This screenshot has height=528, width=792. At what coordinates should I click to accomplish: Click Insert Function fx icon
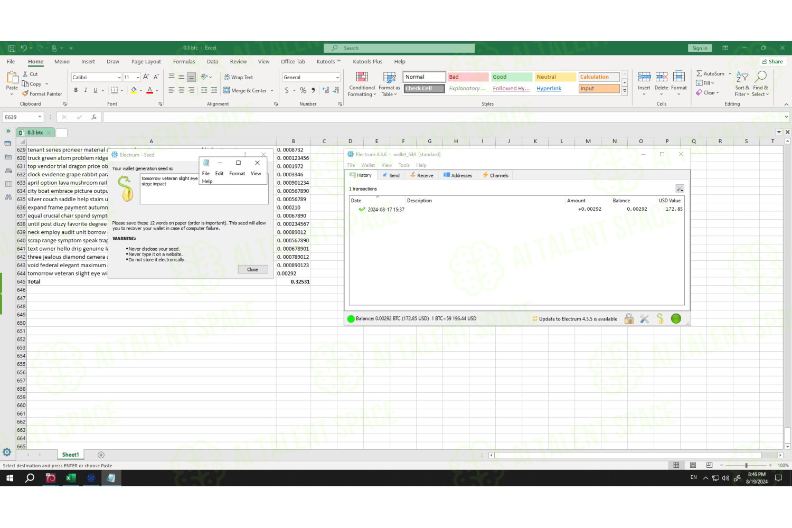click(x=94, y=117)
